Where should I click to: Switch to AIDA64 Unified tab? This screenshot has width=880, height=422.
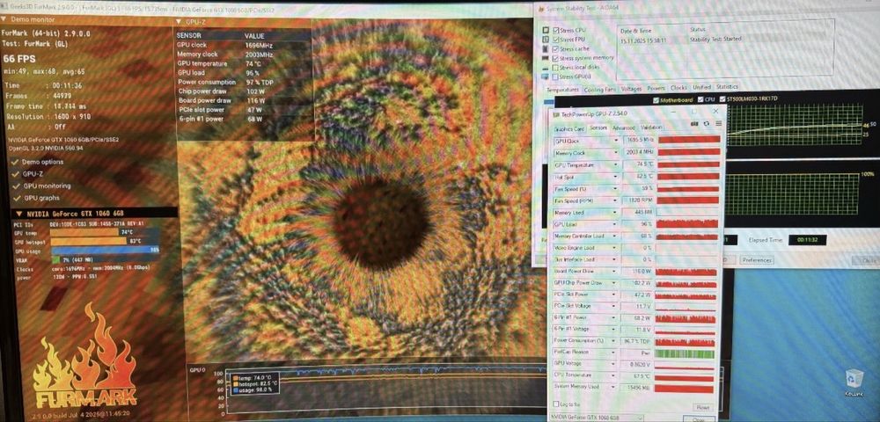[x=701, y=87]
